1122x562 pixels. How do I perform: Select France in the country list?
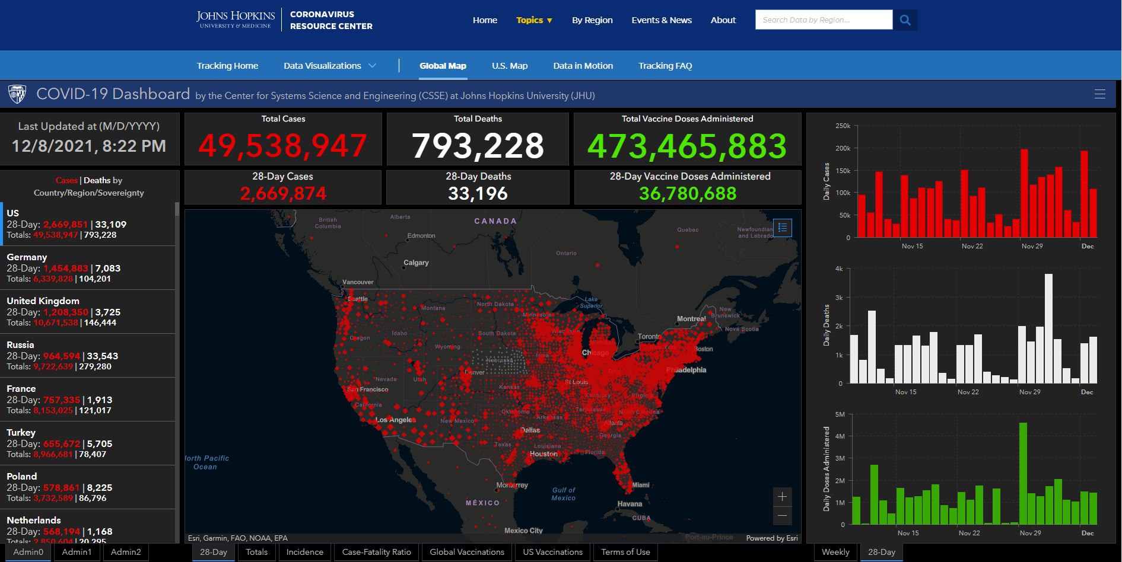tap(88, 400)
